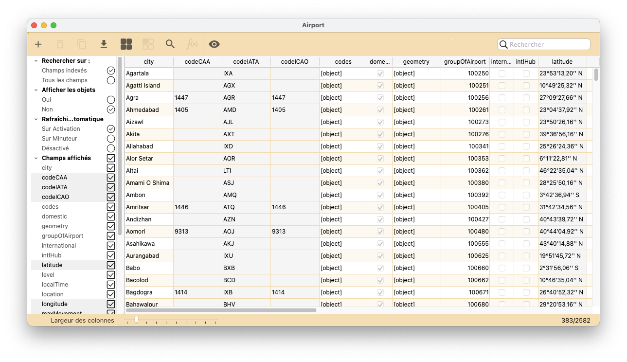Click the plus icon to add record
The width and height of the screenshot is (627, 362).
click(38, 44)
